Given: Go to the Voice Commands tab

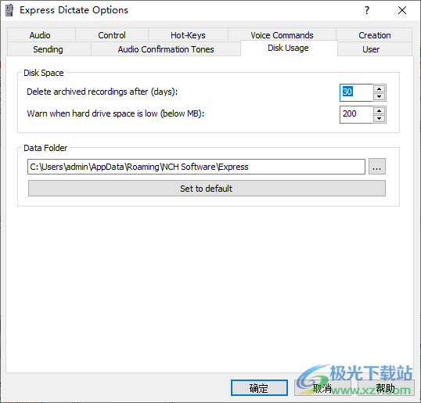Looking at the screenshot, I should [x=282, y=35].
